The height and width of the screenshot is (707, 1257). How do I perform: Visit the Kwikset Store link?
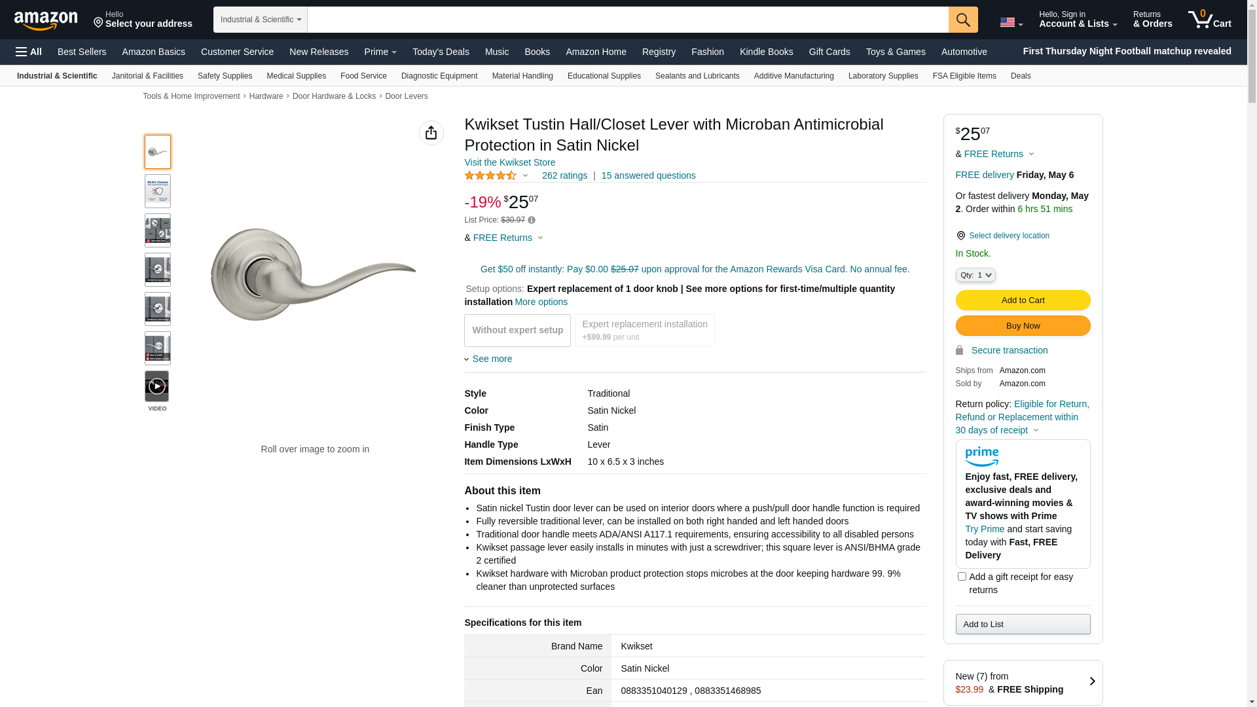tap(509, 162)
